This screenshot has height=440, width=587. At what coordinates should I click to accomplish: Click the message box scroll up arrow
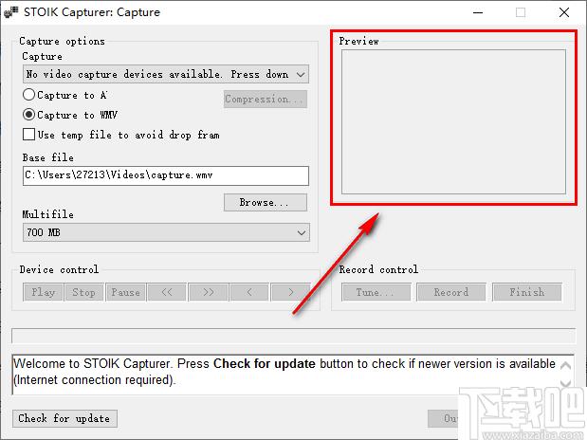[565, 365]
